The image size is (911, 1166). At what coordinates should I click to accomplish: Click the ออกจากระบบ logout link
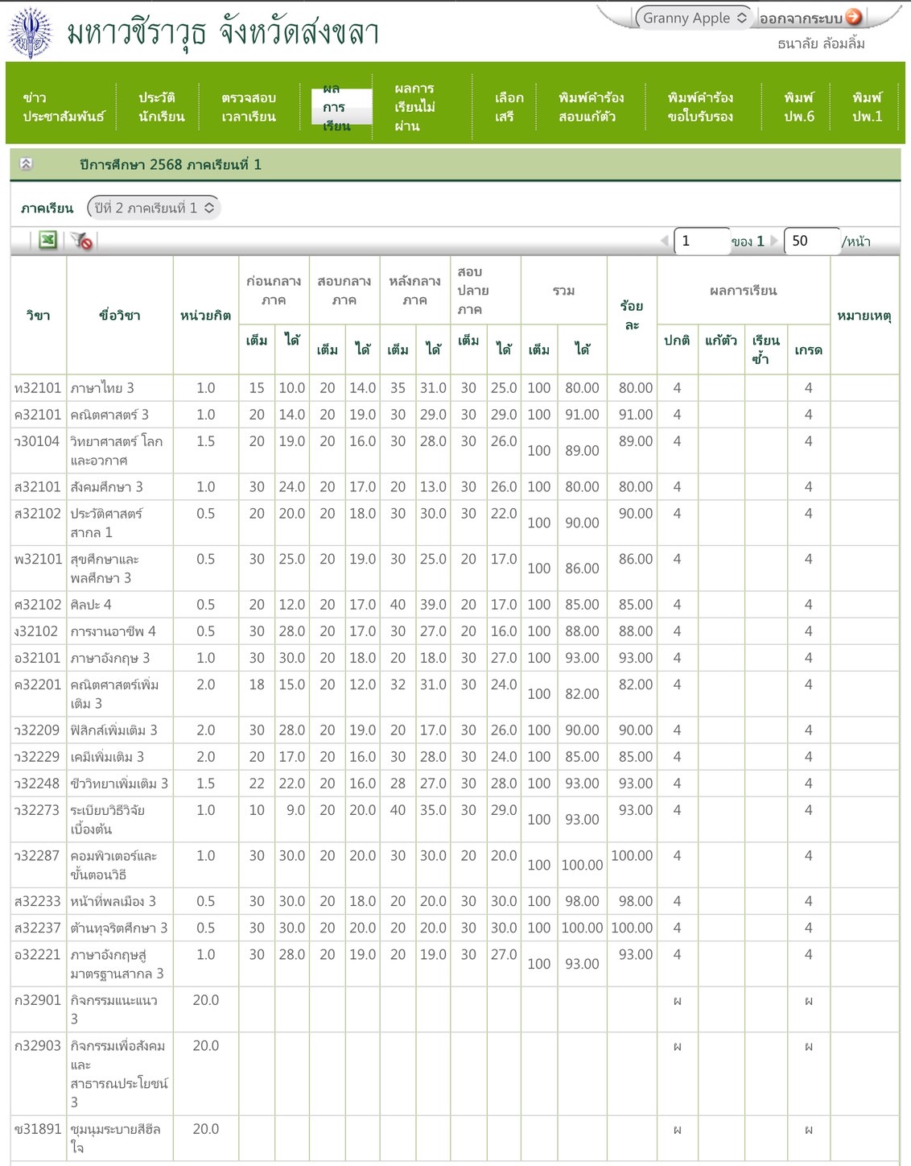pos(800,19)
